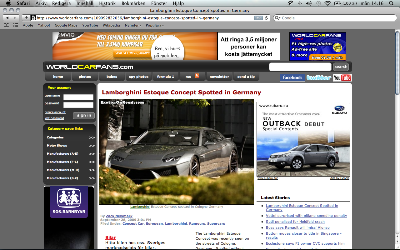Open the Time Machine status icon
The height and width of the screenshot is (250, 400).
point(318,3)
